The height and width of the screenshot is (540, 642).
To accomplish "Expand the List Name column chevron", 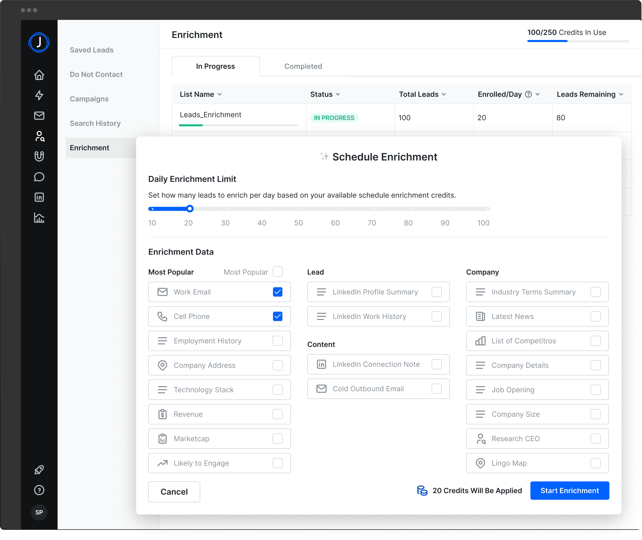I will point(220,94).
